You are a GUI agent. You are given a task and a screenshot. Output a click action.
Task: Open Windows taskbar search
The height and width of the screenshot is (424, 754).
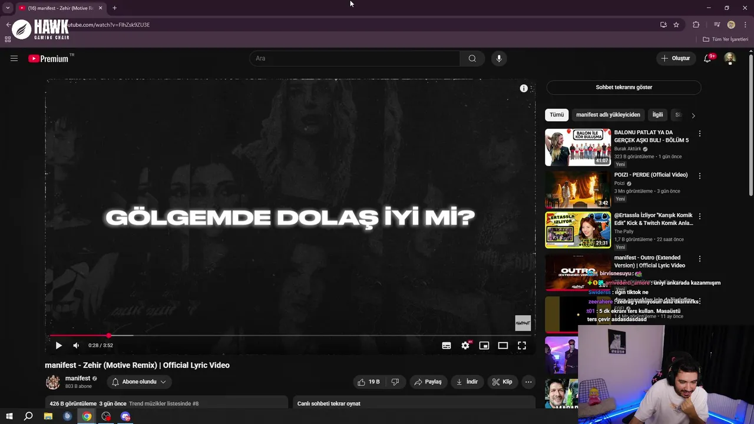pos(28,416)
